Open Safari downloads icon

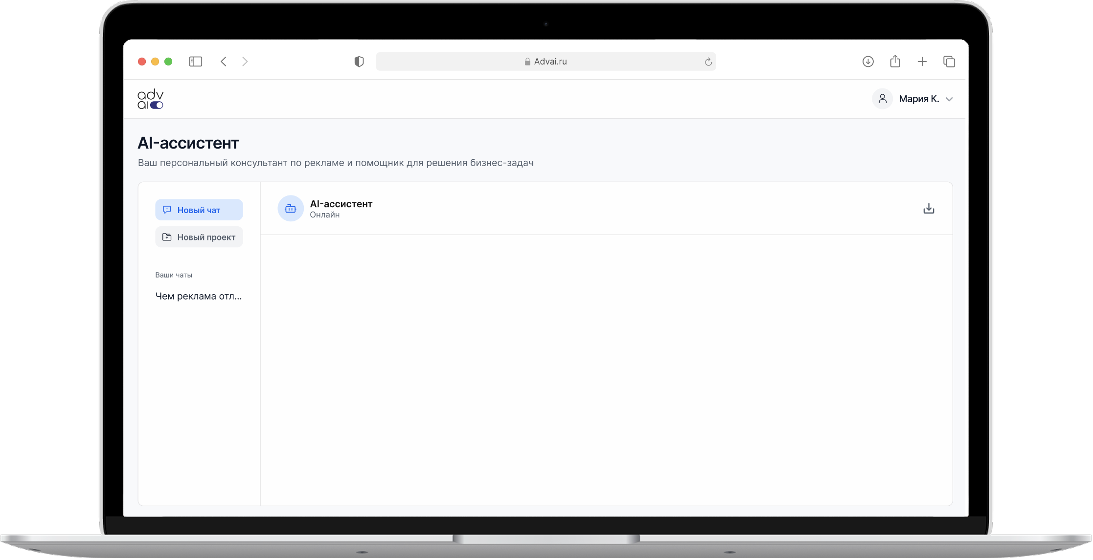pyautogui.click(x=868, y=62)
